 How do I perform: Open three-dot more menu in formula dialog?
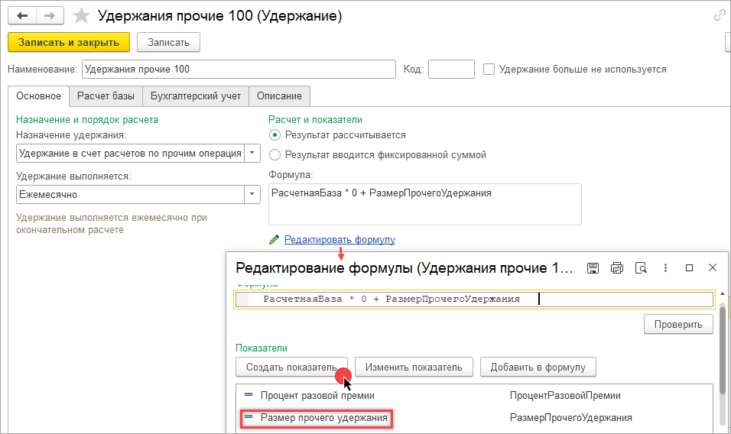click(x=665, y=268)
